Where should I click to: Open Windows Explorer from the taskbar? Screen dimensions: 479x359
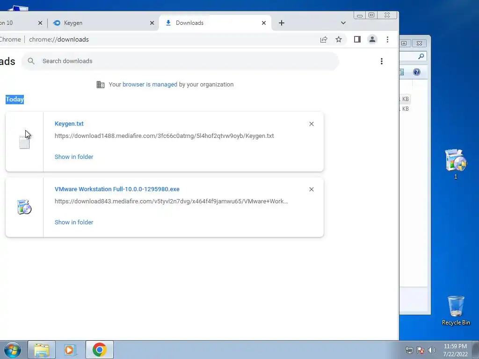click(x=42, y=350)
